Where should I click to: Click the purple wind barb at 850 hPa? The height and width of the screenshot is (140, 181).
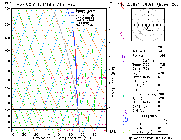point(125,113)
